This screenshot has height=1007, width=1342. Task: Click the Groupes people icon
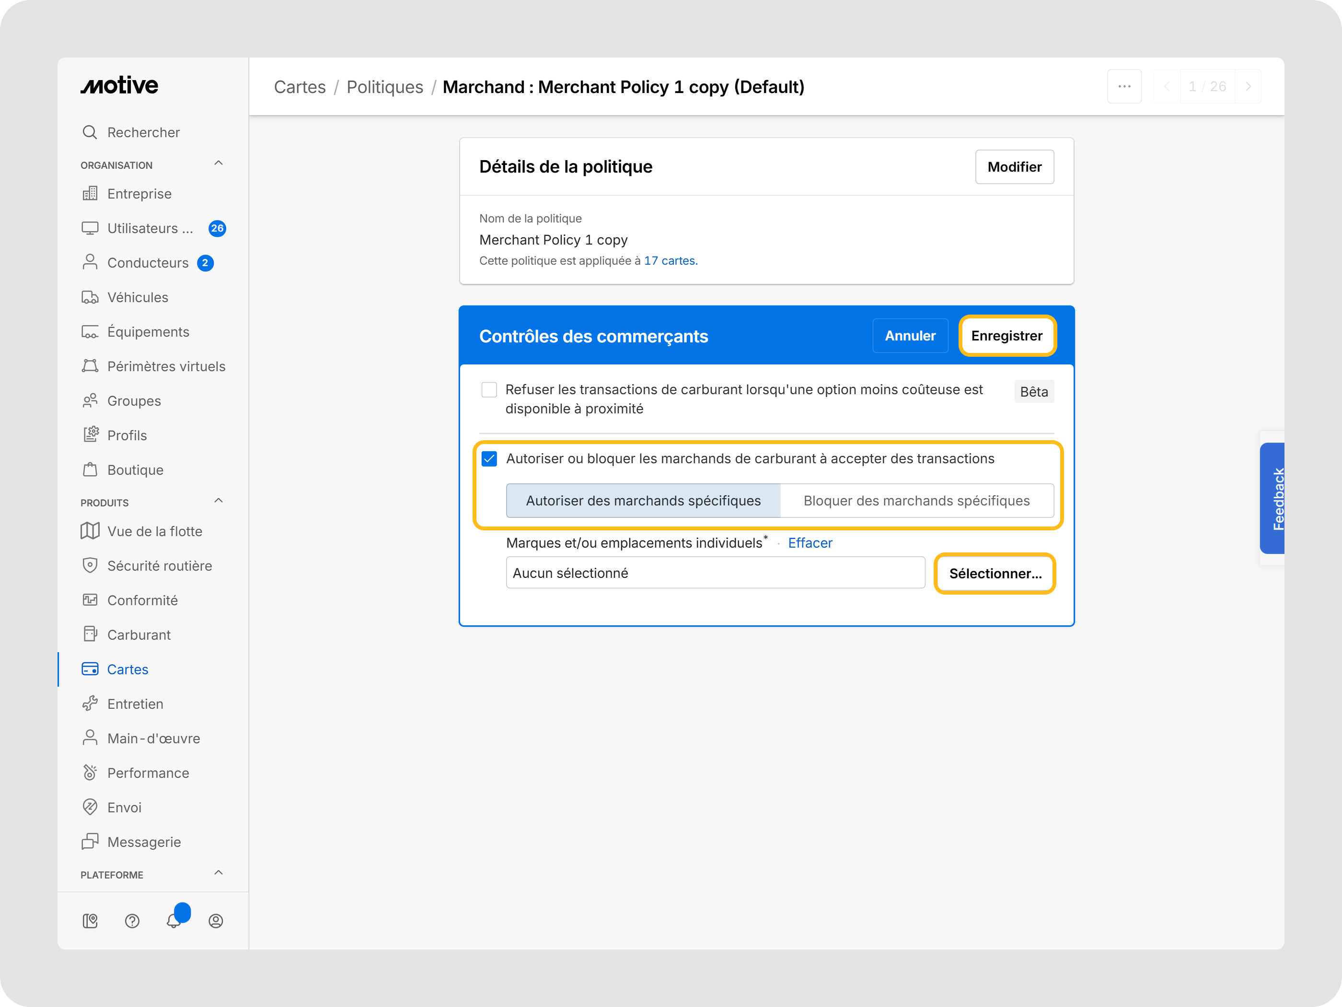coord(90,400)
